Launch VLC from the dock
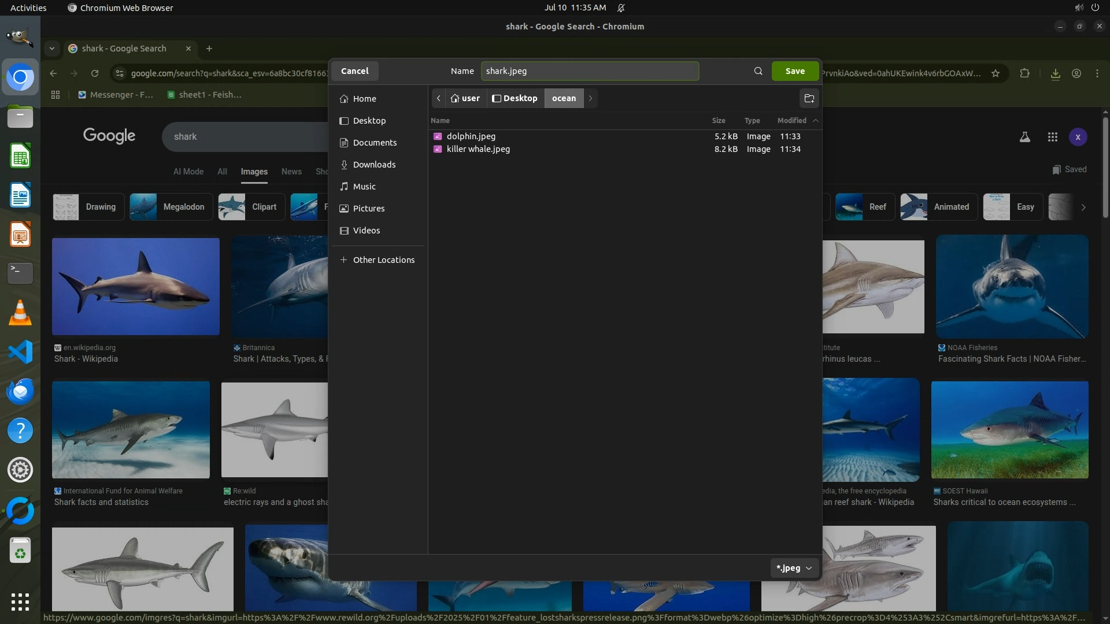1110x624 pixels. tap(20, 313)
